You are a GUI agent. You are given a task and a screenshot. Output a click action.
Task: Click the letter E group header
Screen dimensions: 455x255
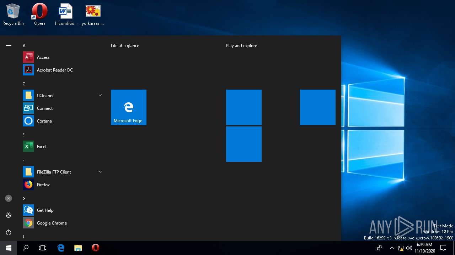click(x=24, y=135)
